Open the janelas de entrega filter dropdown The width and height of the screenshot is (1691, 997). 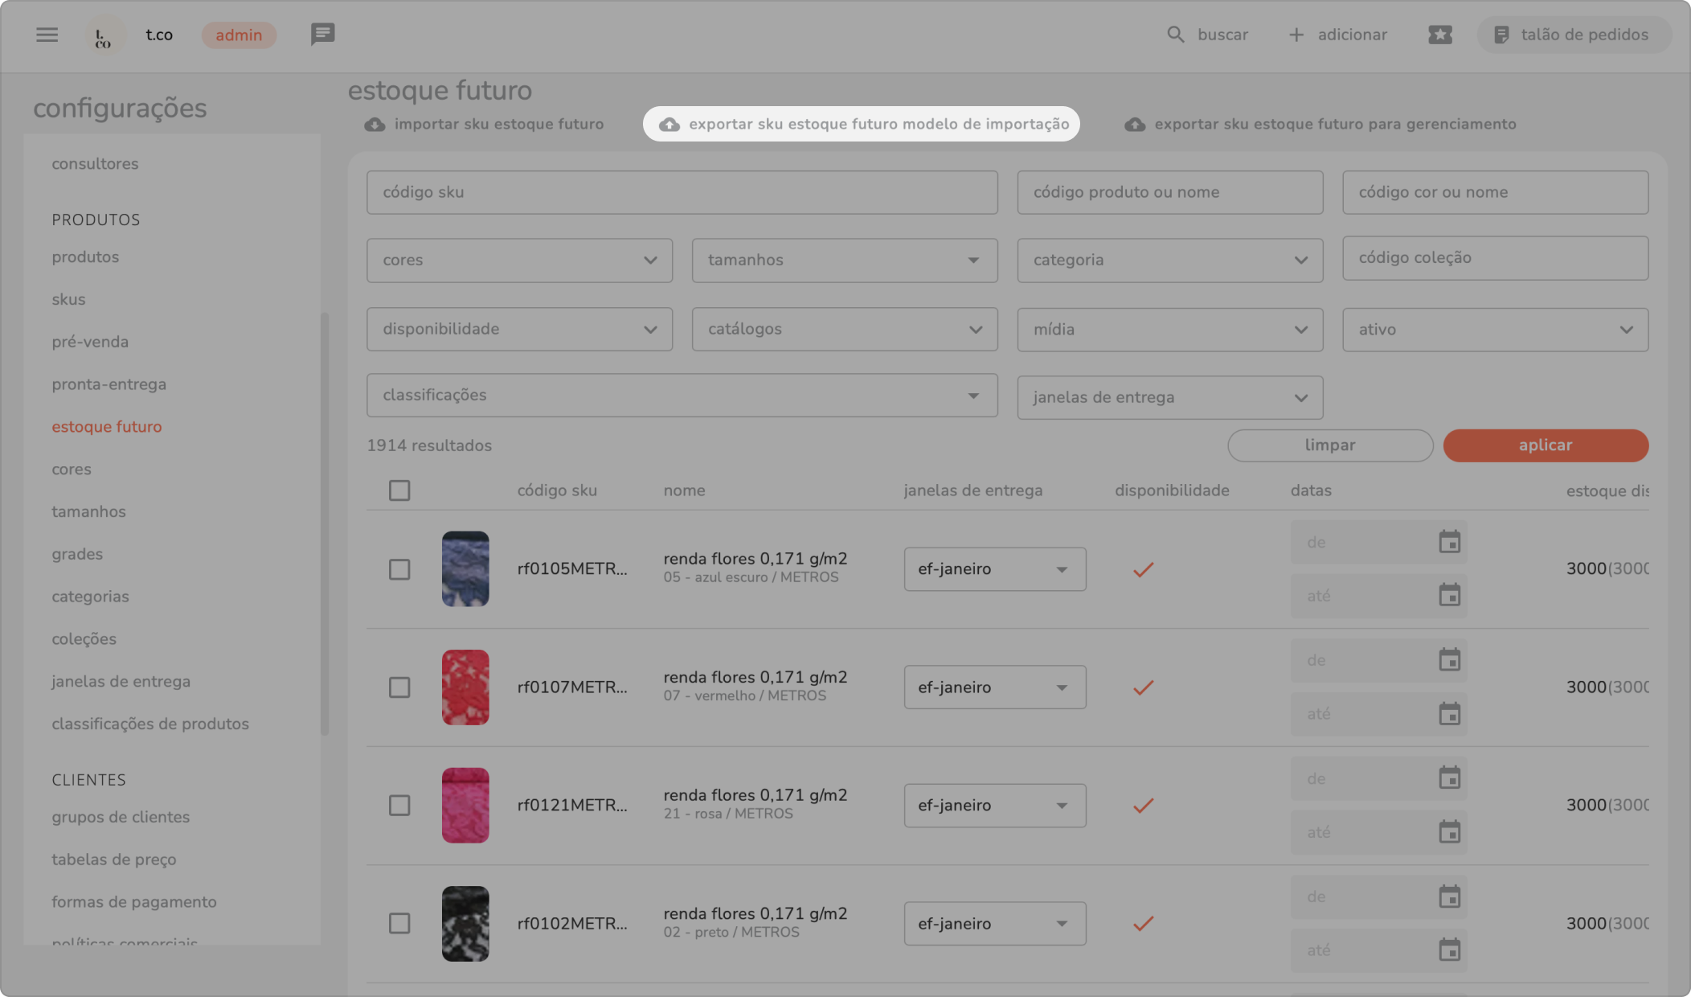pos(1169,398)
